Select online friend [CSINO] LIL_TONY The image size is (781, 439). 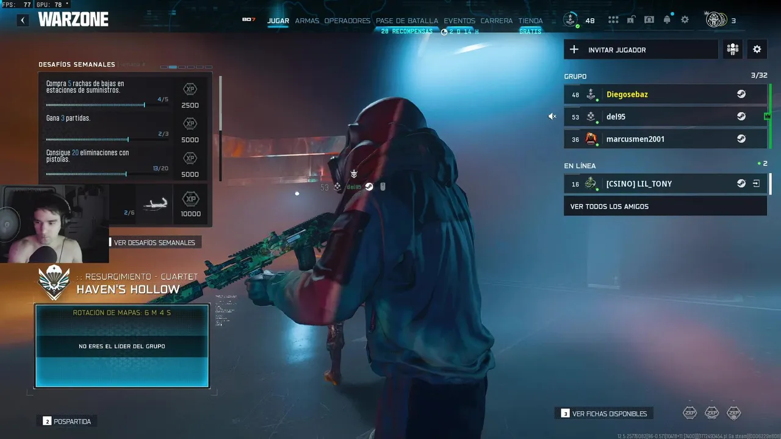tap(665, 184)
